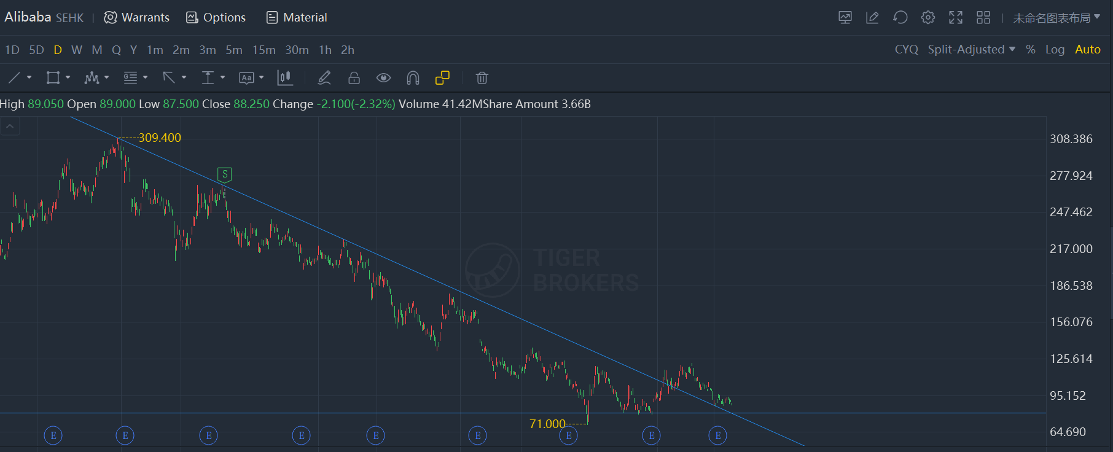Toggle the CYQ chip distribution
The image size is (1113, 452).
click(907, 50)
